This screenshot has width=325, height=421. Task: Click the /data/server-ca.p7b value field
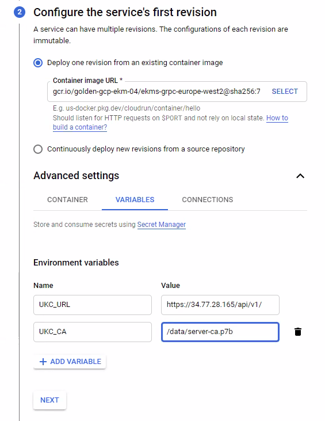(220, 332)
